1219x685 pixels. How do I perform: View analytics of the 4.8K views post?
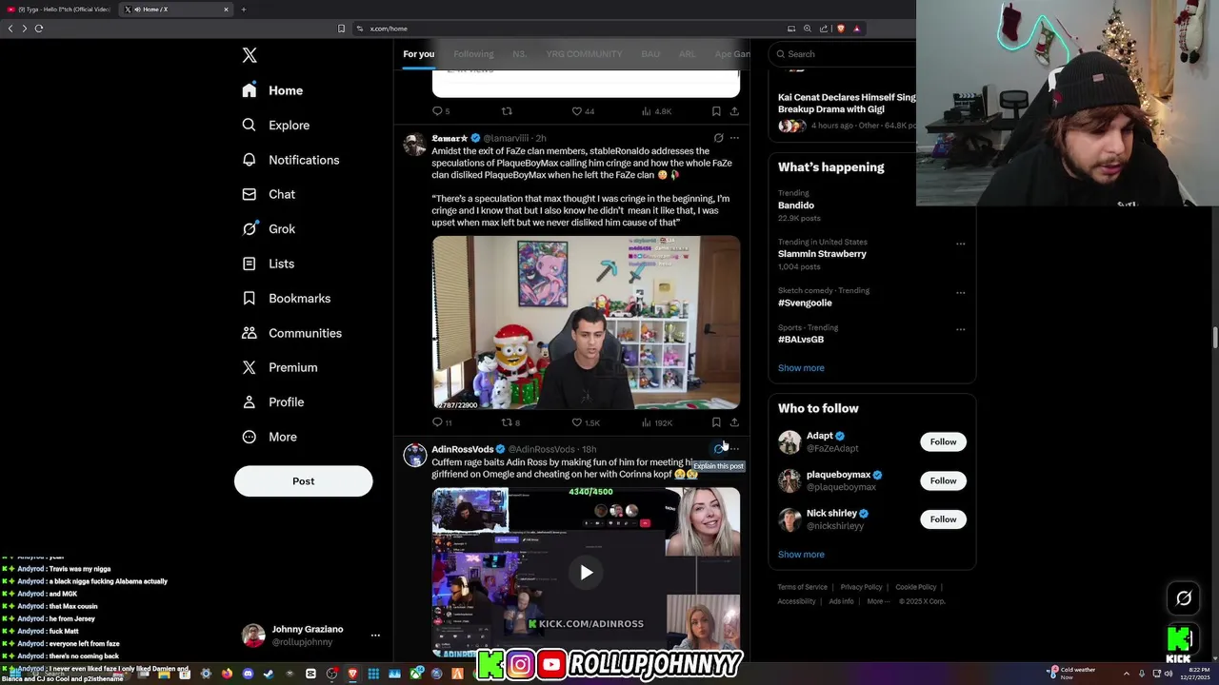click(656, 111)
